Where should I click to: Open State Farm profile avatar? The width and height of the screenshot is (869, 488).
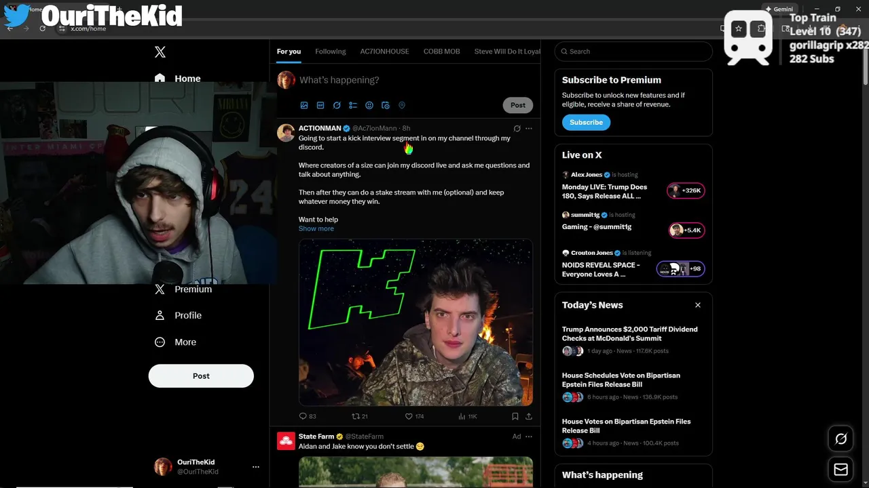(x=286, y=441)
